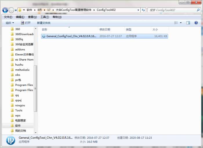The image size is (203, 148).
Task: Select the 360Downloads folder
Action: pos(24,34)
